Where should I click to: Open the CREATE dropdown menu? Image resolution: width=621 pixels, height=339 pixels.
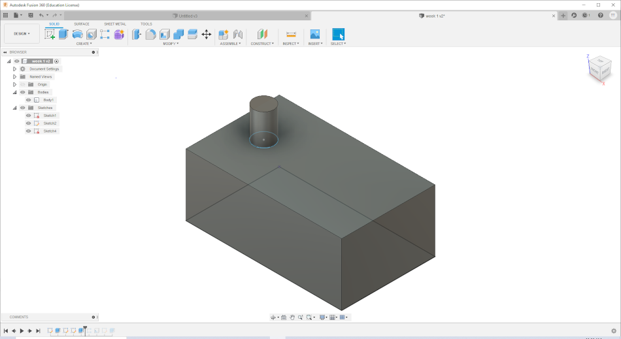point(84,44)
